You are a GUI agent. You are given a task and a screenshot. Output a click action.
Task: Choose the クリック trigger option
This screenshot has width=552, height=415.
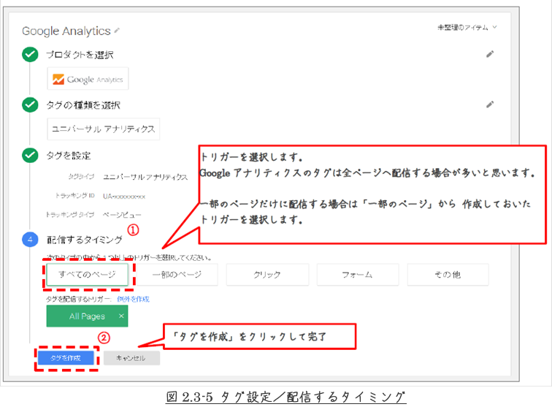tap(267, 275)
